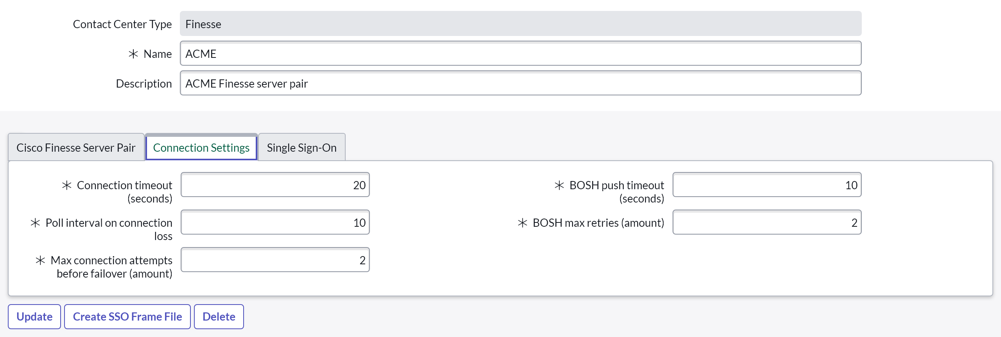Click the asterisk beside BOSH max retries
Viewport: 1001px width, 337px height.
click(x=523, y=223)
